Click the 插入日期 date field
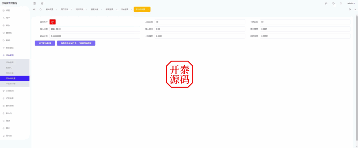Screen dimensions: 358x148 tap(94, 29)
